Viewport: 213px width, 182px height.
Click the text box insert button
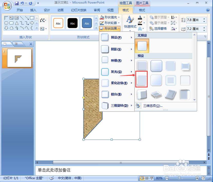tap(44, 29)
